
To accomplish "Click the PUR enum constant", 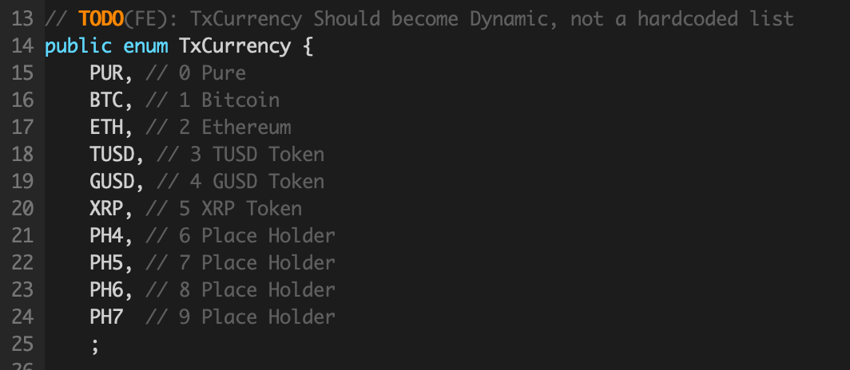I will click(106, 73).
